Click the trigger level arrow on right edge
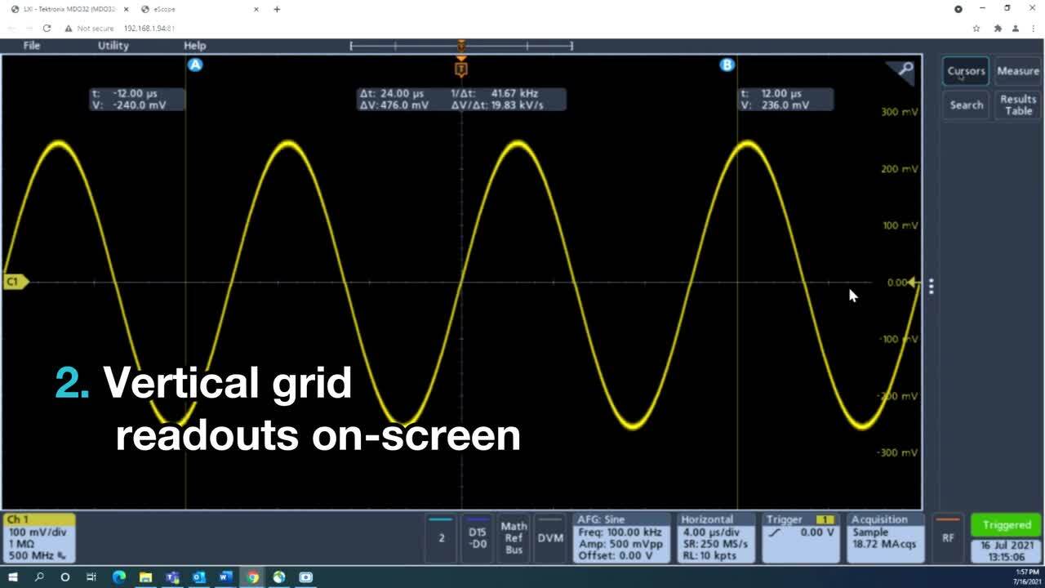This screenshot has height=588, width=1045. [x=914, y=283]
